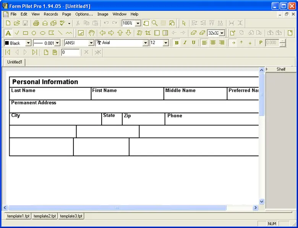Image resolution: width=298 pixels, height=228 pixels.
Task: Select the checkmark drawing tool
Action: click(x=17, y=33)
